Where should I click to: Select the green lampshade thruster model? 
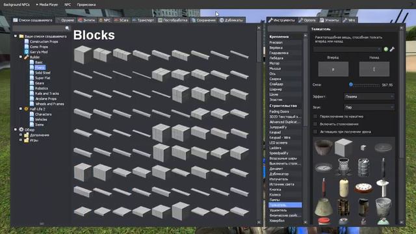324,207
